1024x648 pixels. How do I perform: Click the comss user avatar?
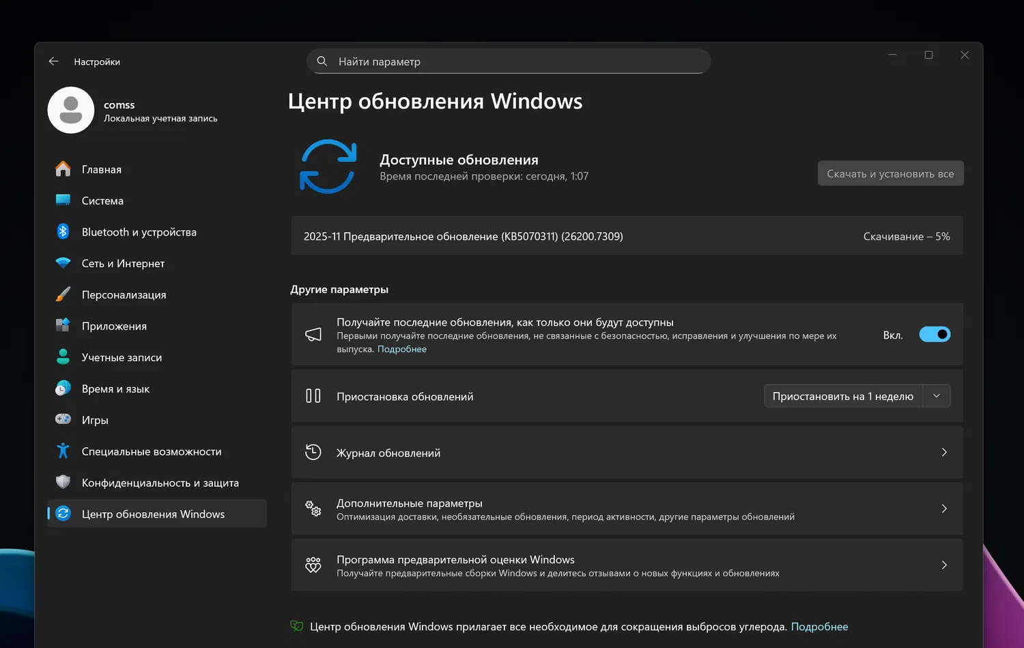(x=71, y=110)
